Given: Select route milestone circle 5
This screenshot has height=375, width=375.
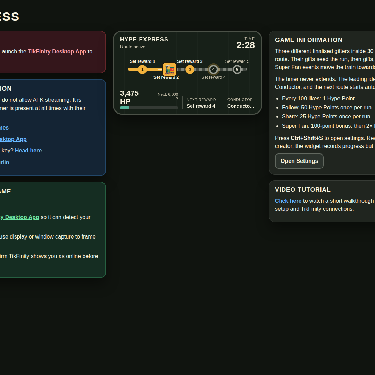Looking at the screenshot, I should coord(237,69).
